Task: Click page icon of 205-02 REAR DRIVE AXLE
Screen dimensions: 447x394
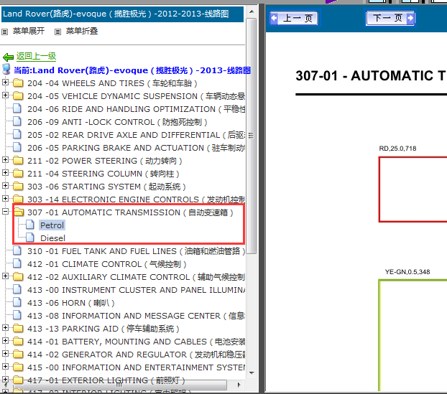Action: (17, 134)
